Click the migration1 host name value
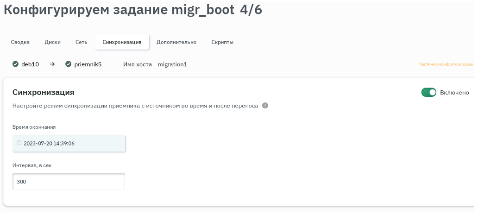Viewport: 484px width, 215px height. pos(172,64)
